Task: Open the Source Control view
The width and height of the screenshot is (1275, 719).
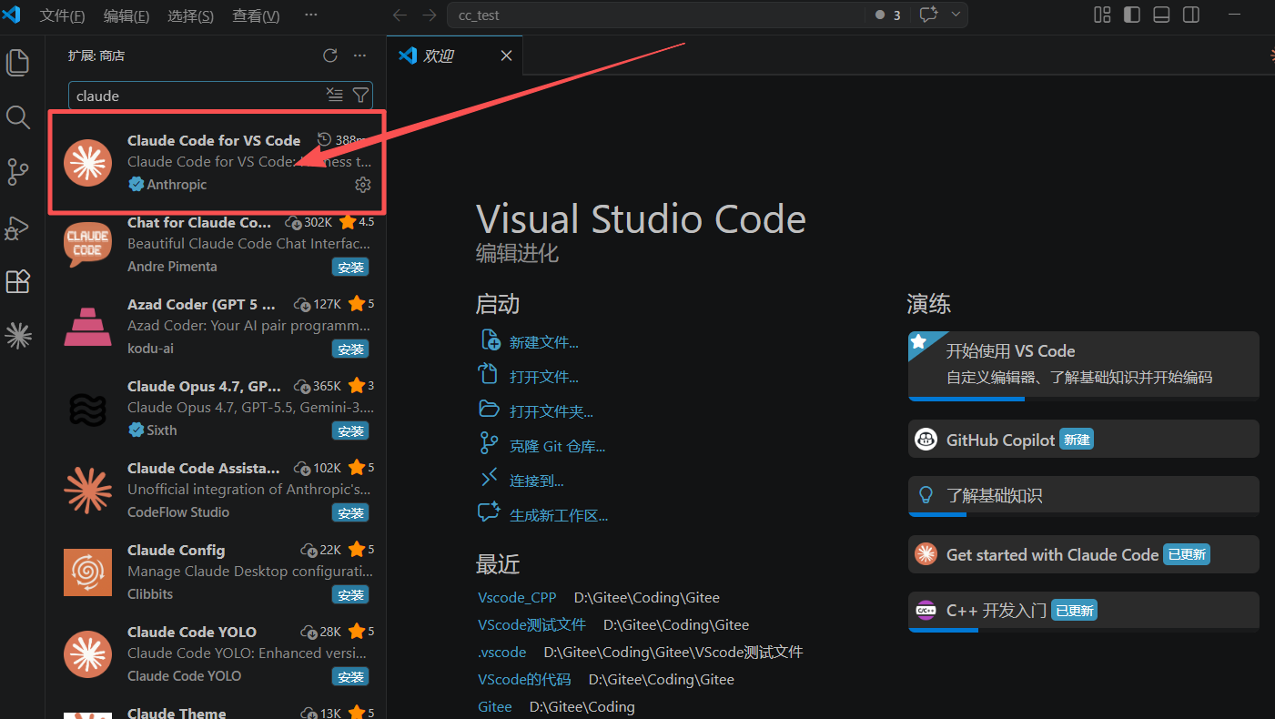Action: (x=18, y=171)
